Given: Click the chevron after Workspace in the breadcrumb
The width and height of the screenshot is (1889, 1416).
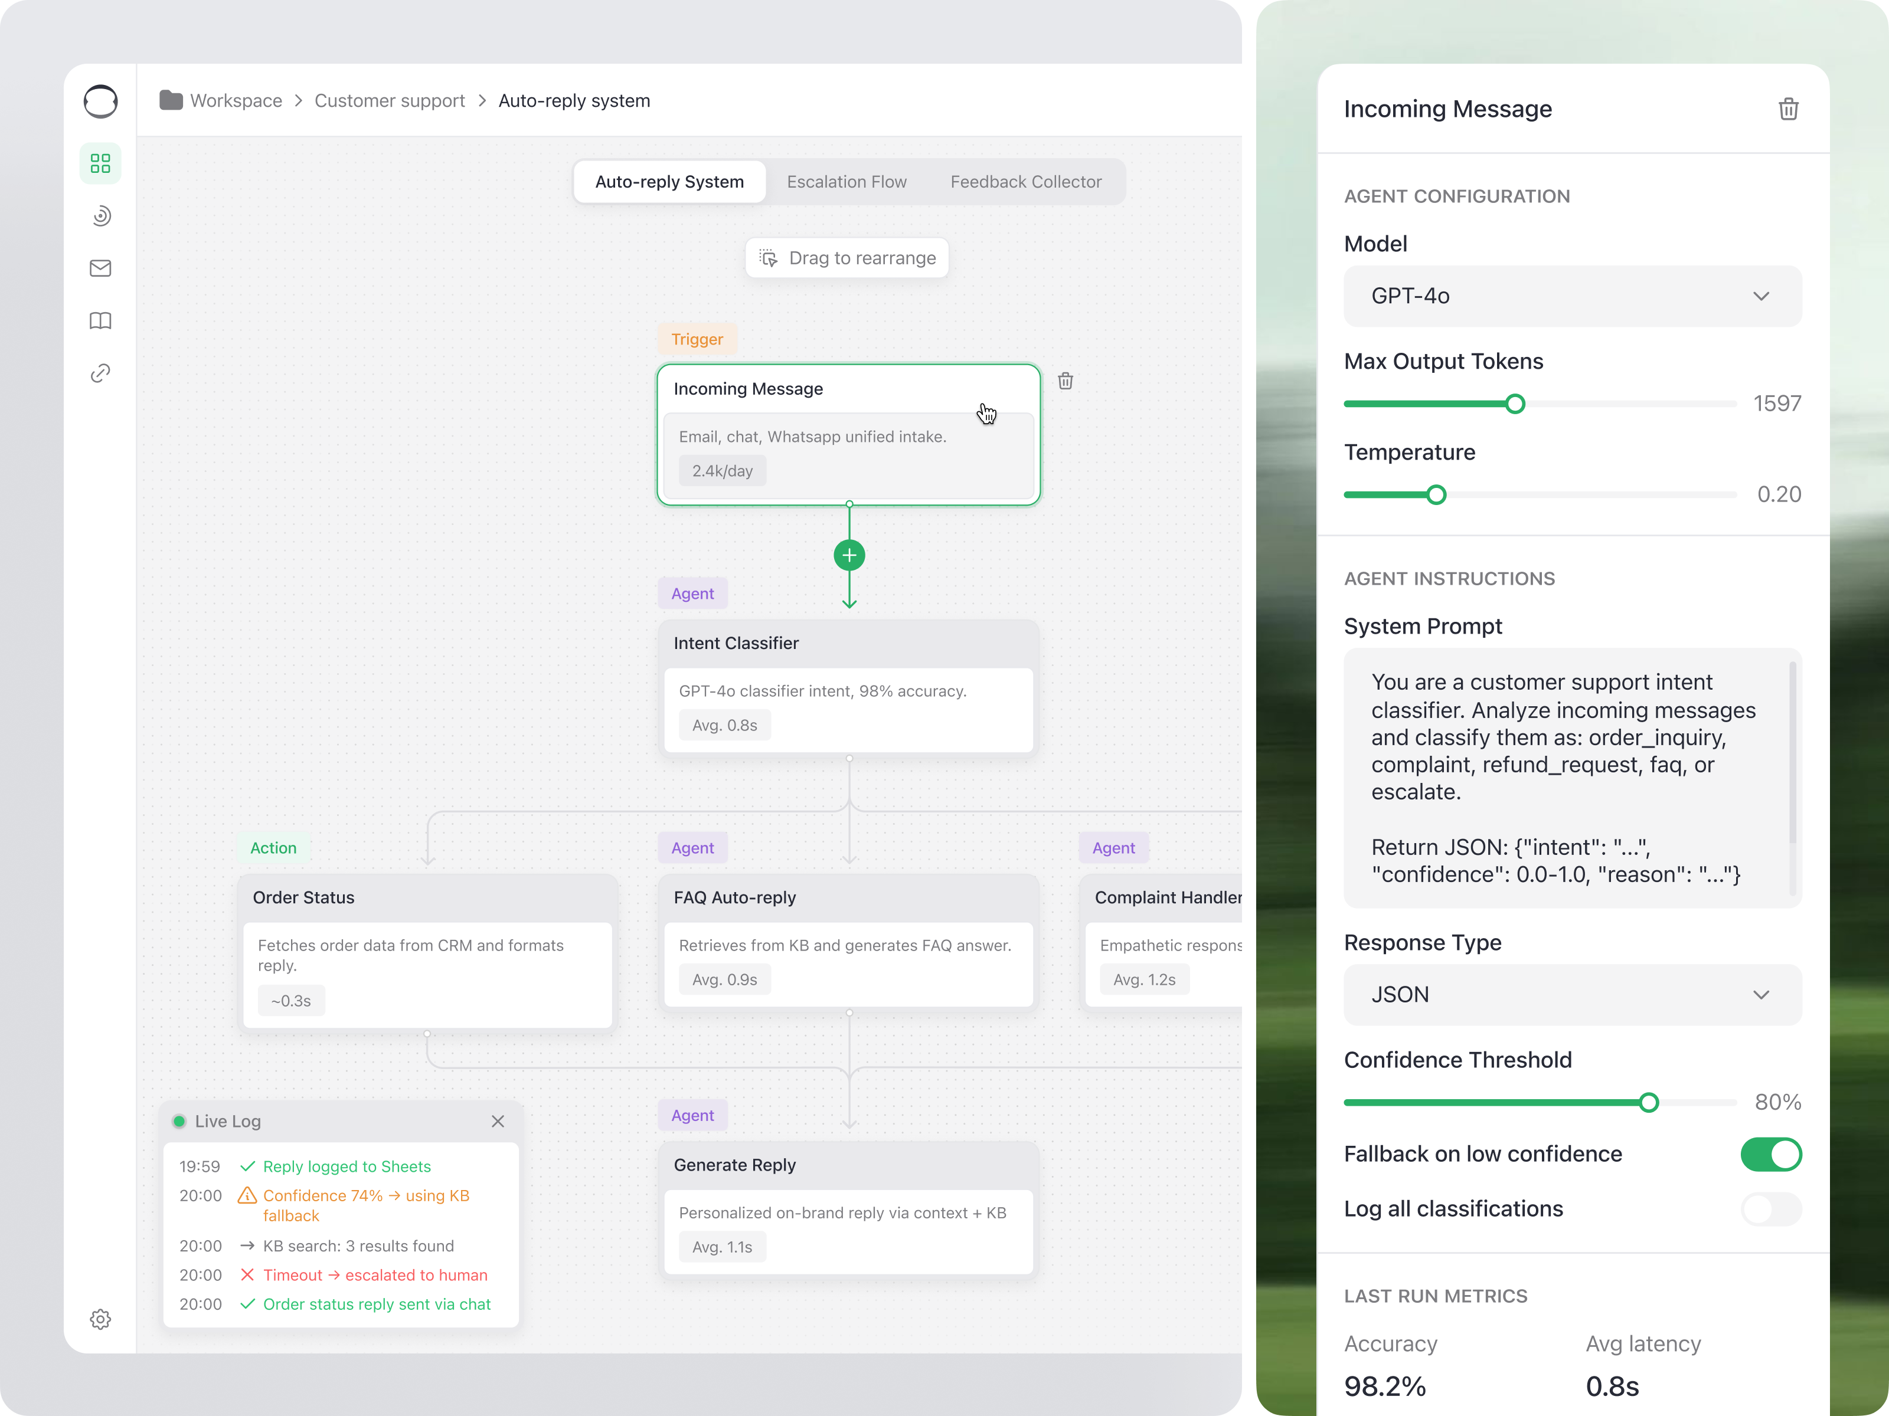Looking at the screenshot, I should [x=298, y=101].
